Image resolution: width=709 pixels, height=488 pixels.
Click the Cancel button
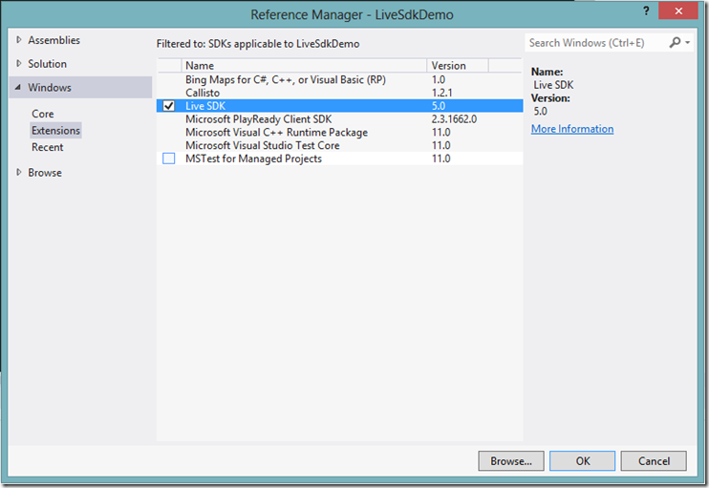point(654,461)
